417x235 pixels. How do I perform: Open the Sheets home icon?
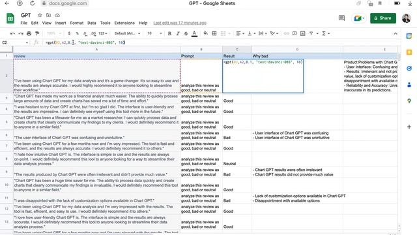pyautogui.click(x=10, y=18)
